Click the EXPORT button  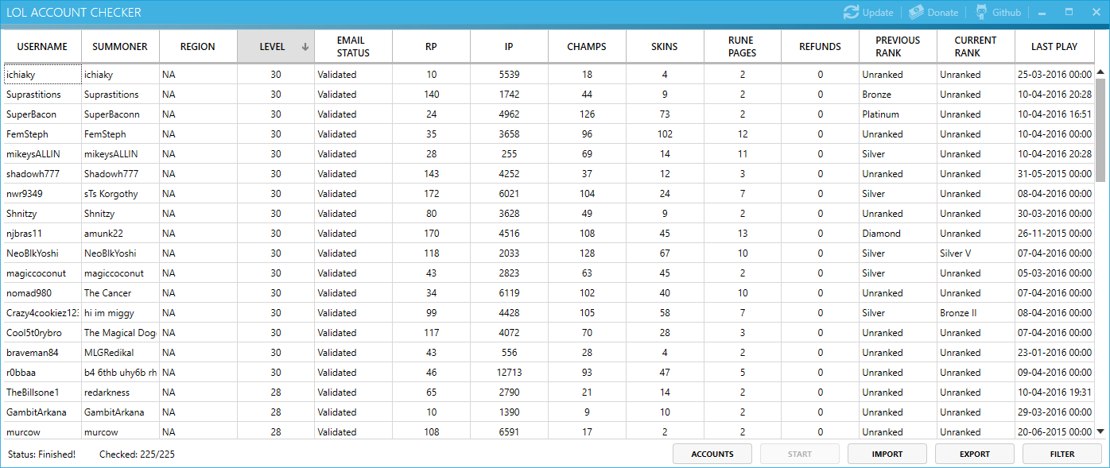975,454
